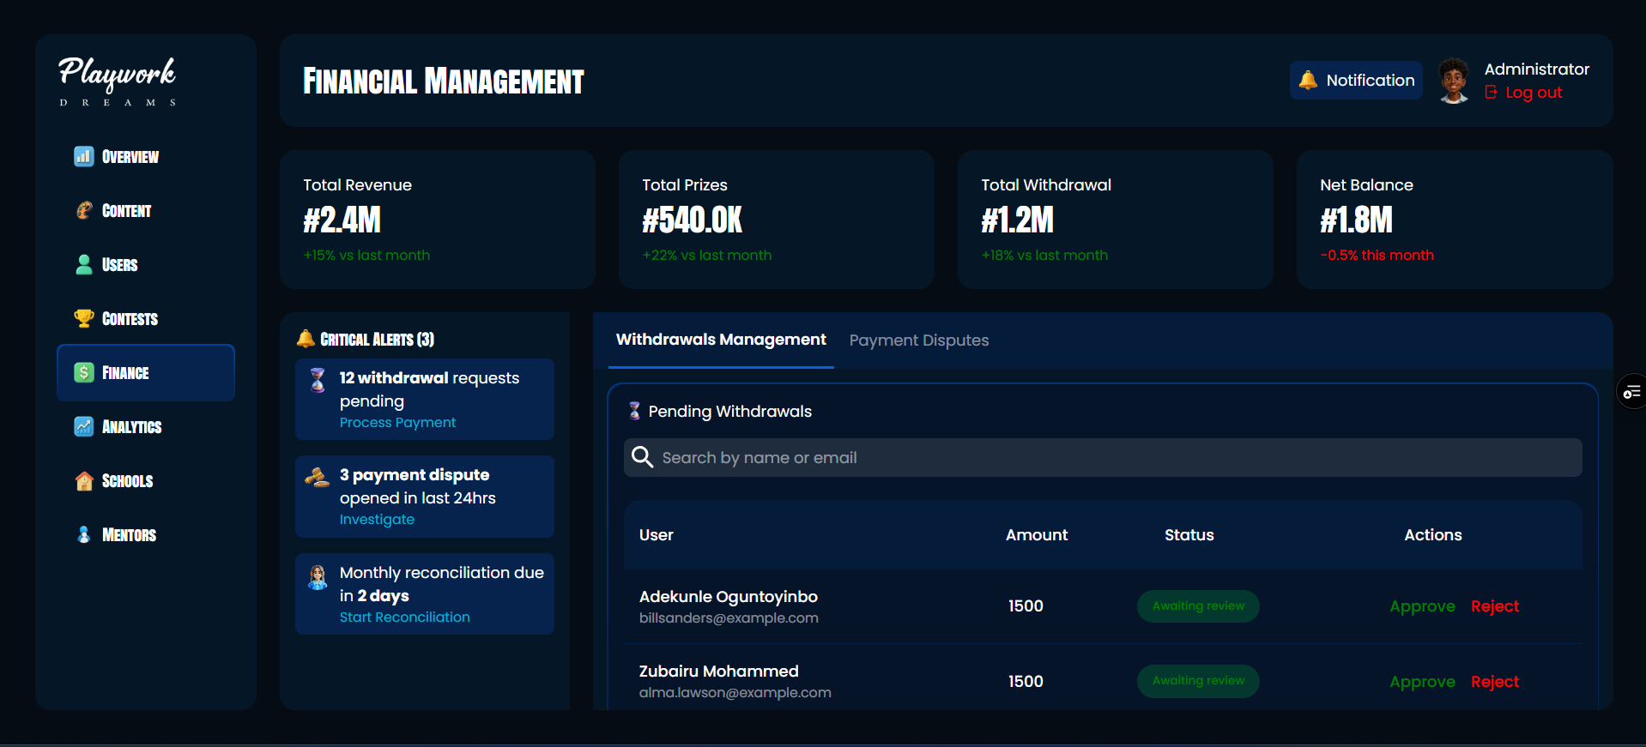Viewport: 1646px width, 747px height.
Task: Start Reconciliation from the monthly alert
Action: tap(404, 617)
